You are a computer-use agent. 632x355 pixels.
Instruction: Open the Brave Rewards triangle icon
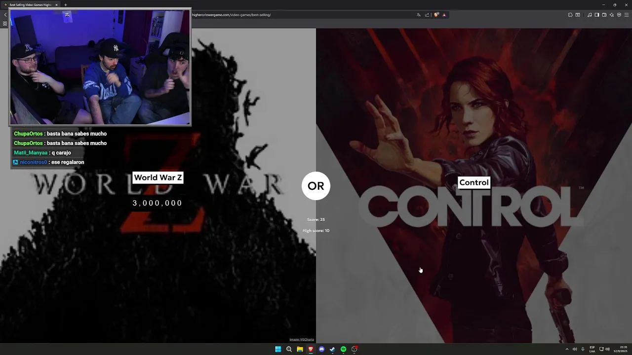[x=444, y=15]
